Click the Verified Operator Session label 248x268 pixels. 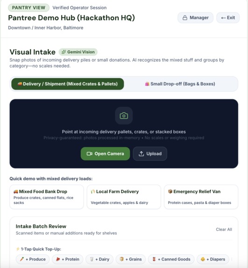(79, 7)
